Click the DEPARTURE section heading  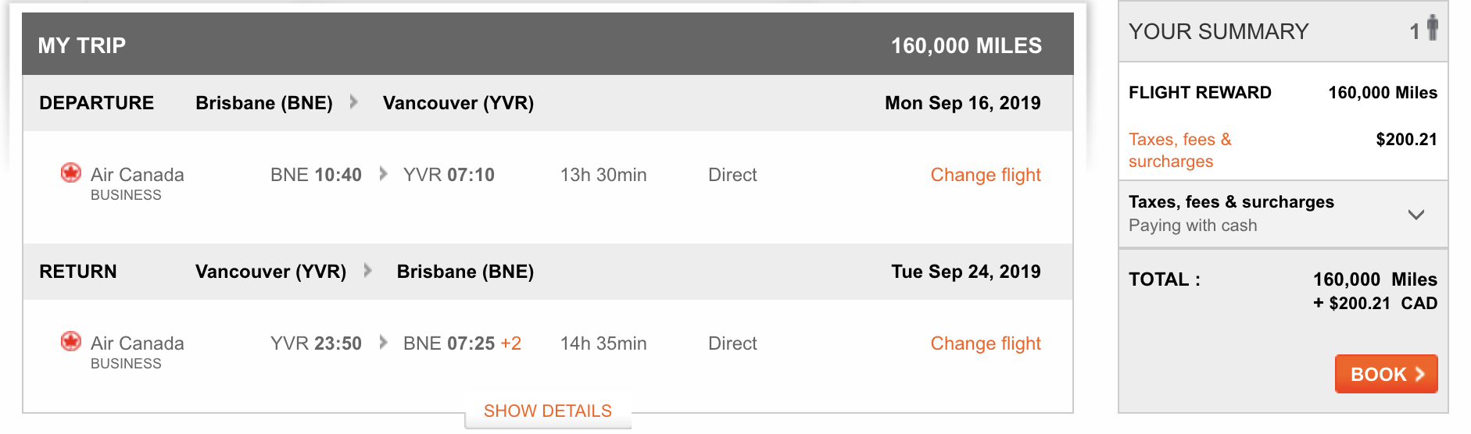pyautogui.click(x=97, y=103)
